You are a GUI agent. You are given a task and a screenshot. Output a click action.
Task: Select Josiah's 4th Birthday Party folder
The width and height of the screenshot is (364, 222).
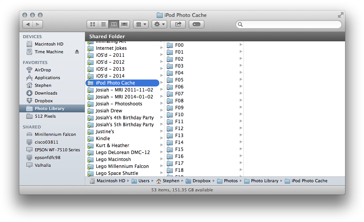pos(122,118)
